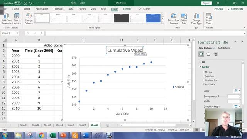Click the Windows Start button
Viewport: 247px width, 139px height.
[5, 136]
